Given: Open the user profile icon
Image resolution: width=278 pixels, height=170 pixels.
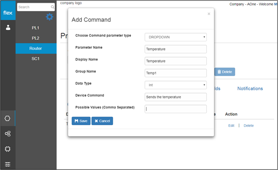Looking at the screenshot, I should tap(8, 28).
